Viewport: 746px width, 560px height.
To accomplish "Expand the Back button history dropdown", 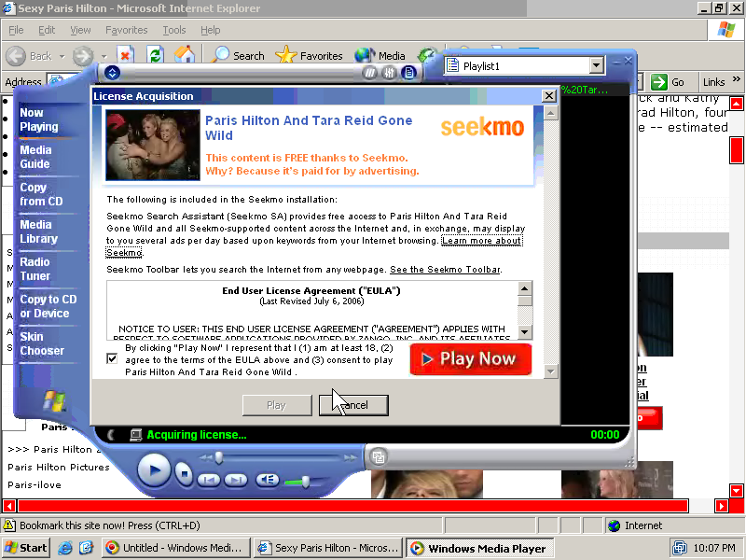I will click(x=62, y=57).
